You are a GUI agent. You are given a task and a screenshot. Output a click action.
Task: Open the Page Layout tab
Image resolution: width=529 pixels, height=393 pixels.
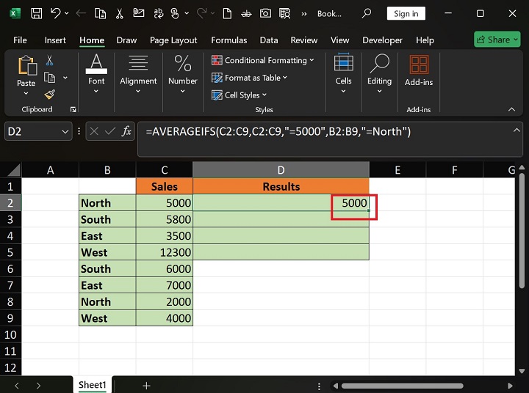tap(173, 40)
